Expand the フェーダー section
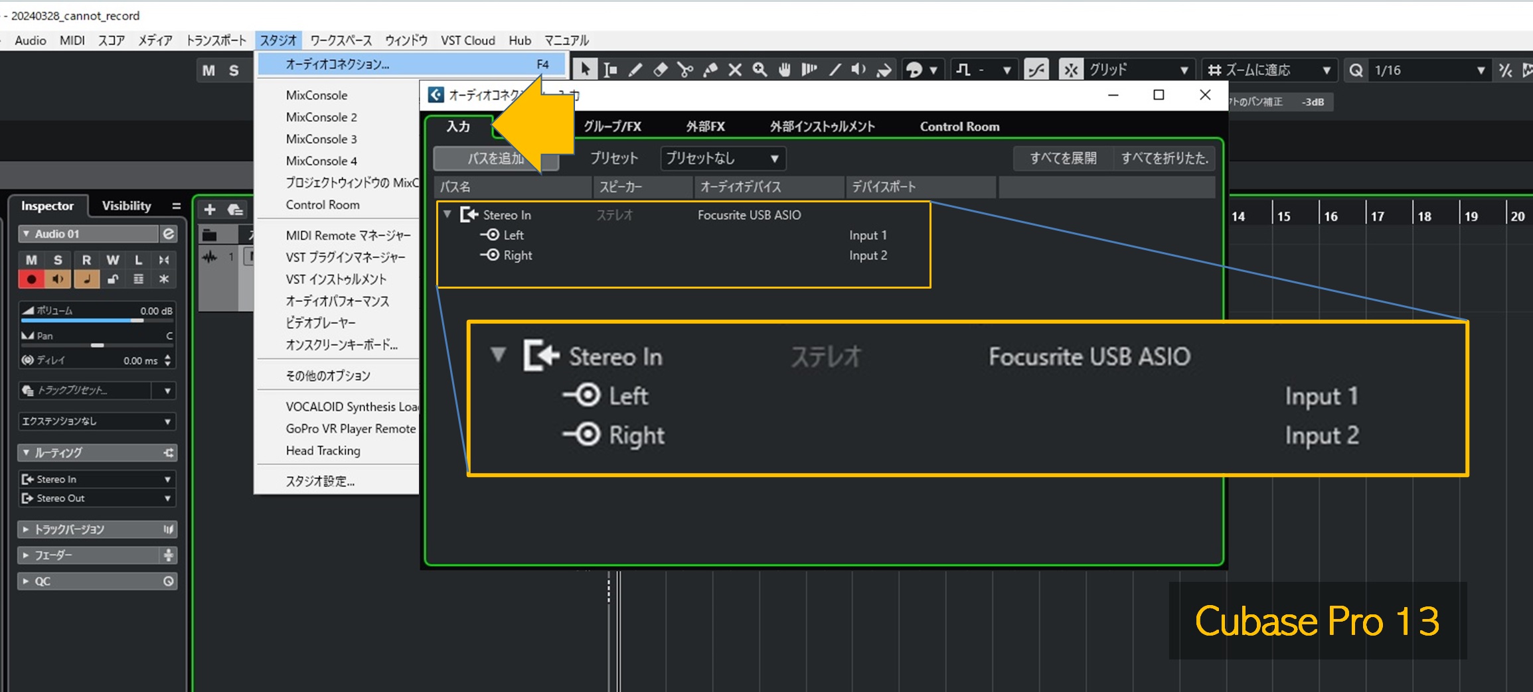Viewport: 1533px width, 692px height. click(97, 555)
